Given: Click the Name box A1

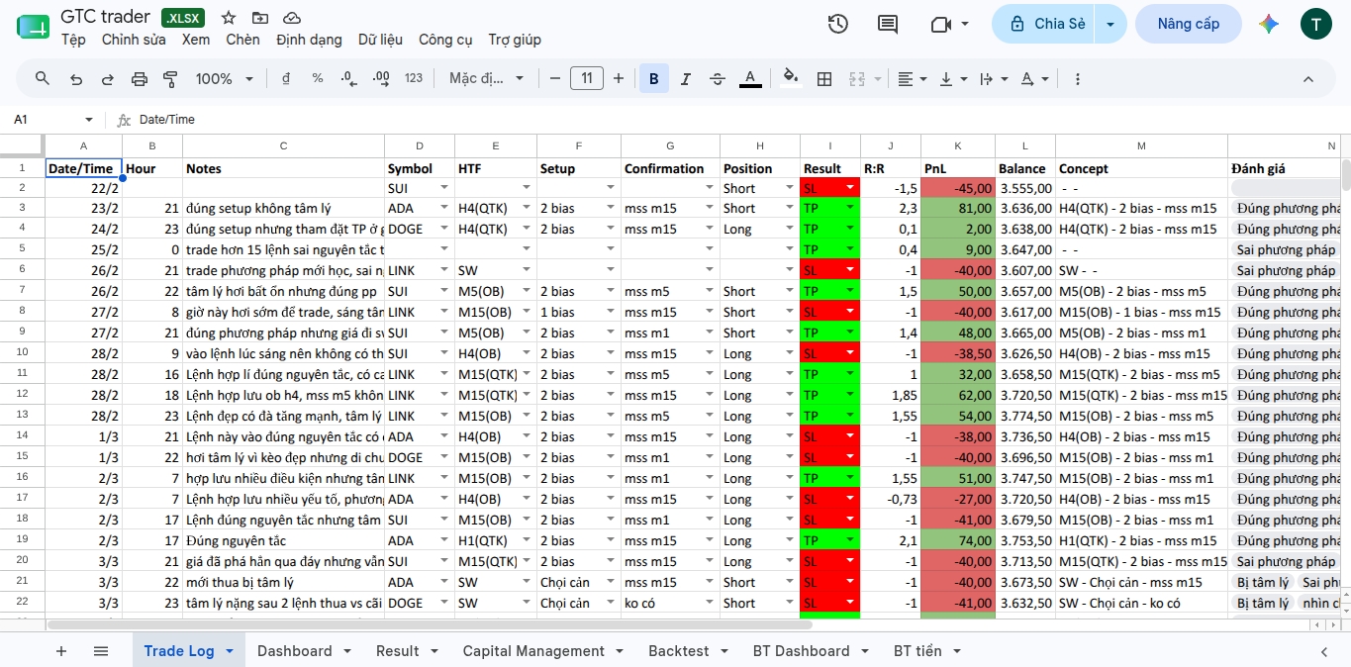Looking at the screenshot, I should coord(52,120).
